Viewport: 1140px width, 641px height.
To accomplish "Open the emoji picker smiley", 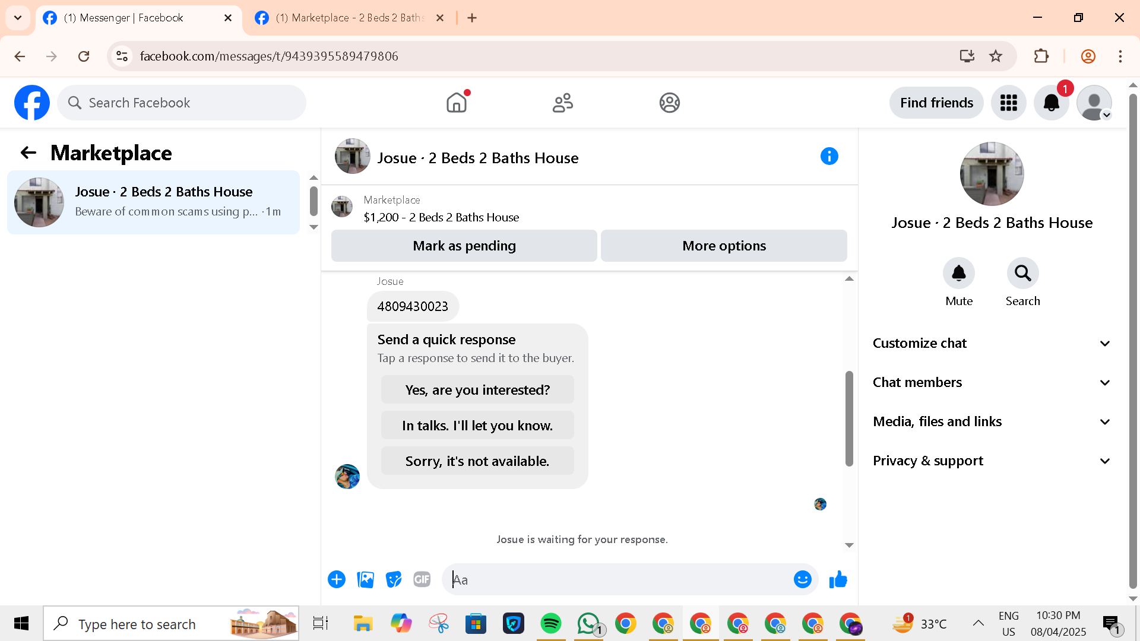I will coord(802,579).
